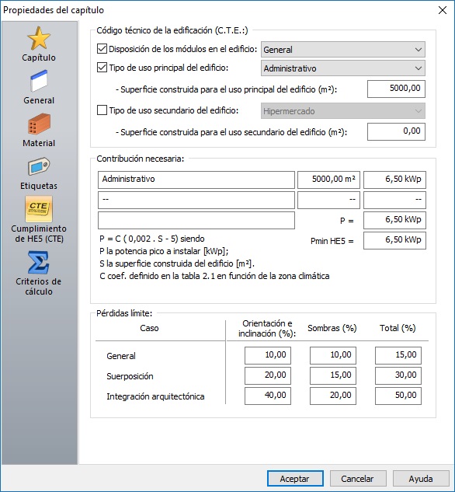Click the 'Integración arquitectónica' row label

tap(155, 396)
